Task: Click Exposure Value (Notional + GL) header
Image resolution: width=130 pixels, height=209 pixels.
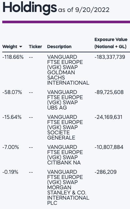Action: pos(111,43)
